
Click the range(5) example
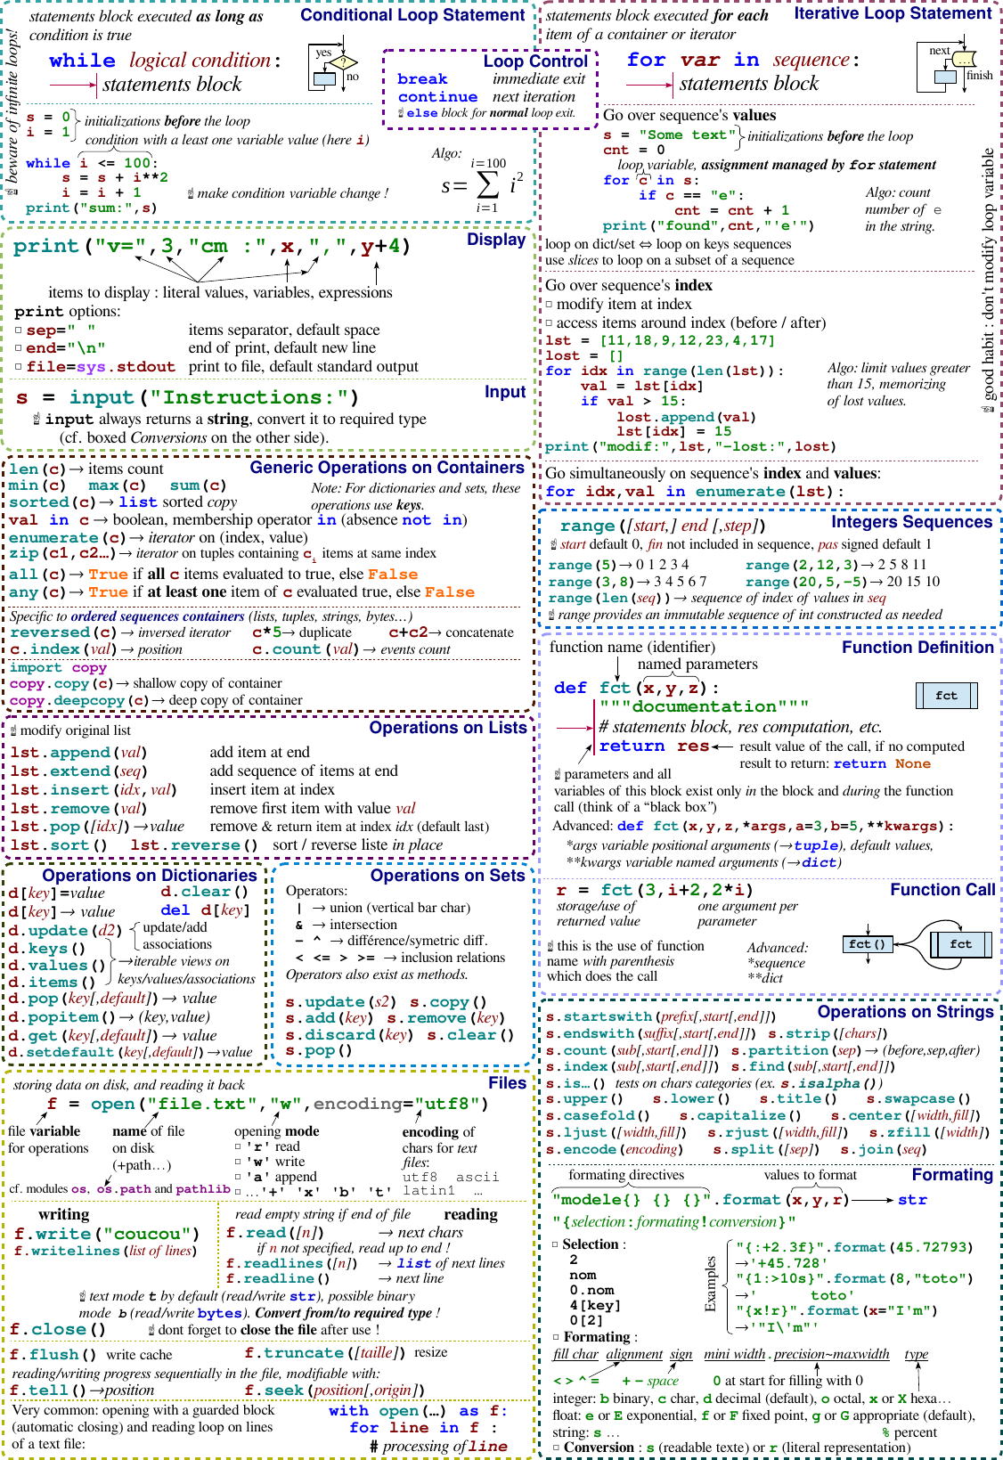(583, 565)
